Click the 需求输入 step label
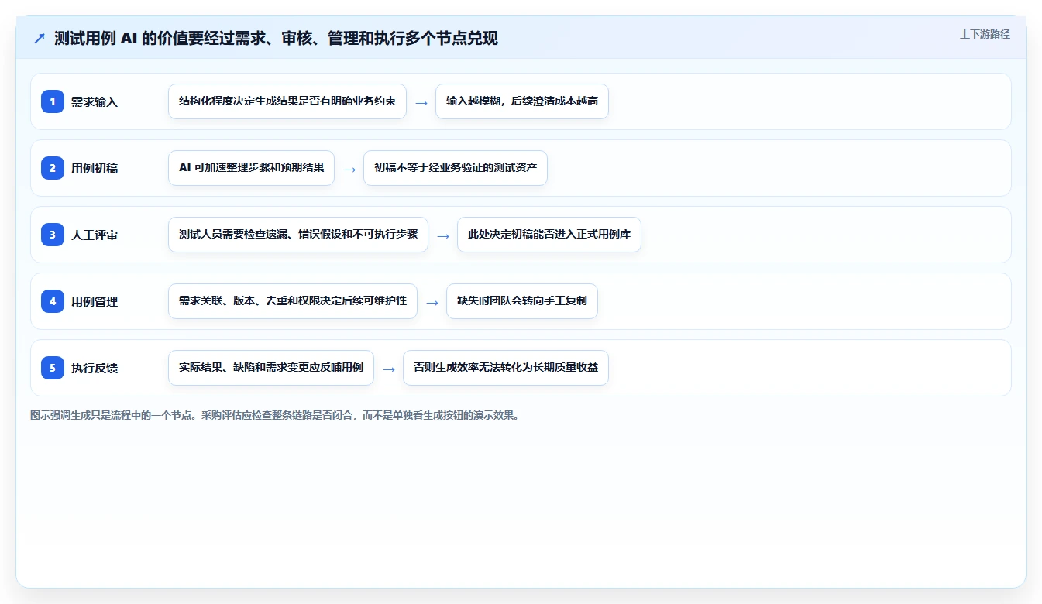 click(x=95, y=101)
